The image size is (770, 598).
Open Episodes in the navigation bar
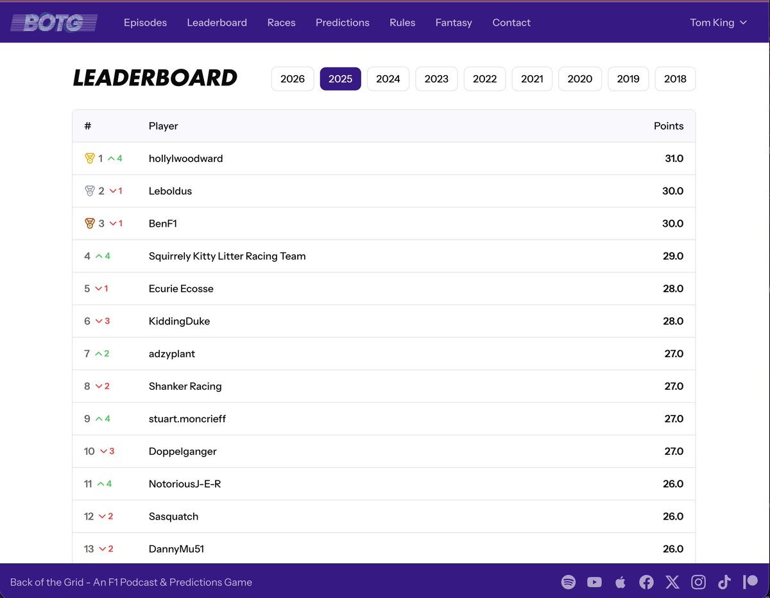coord(145,22)
